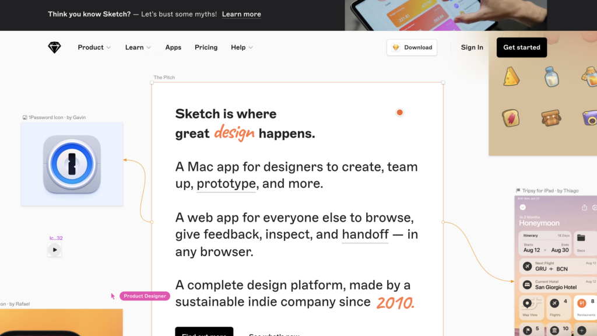
Task: Click Tripsy for iPad · by Thiago label
Action: coord(550,191)
